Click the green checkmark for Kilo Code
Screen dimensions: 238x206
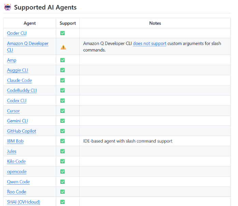[x=63, y=161]
